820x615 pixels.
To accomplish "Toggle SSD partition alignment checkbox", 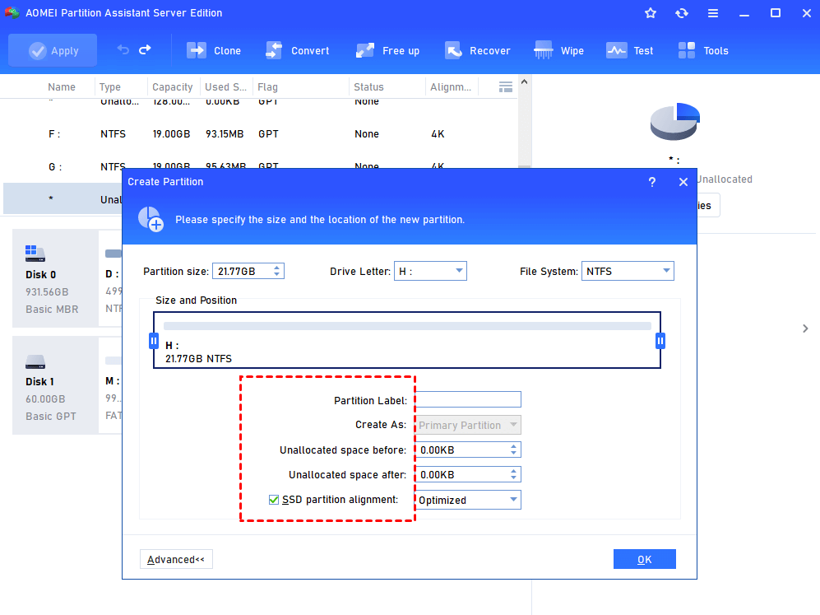I will click(274, 500).
